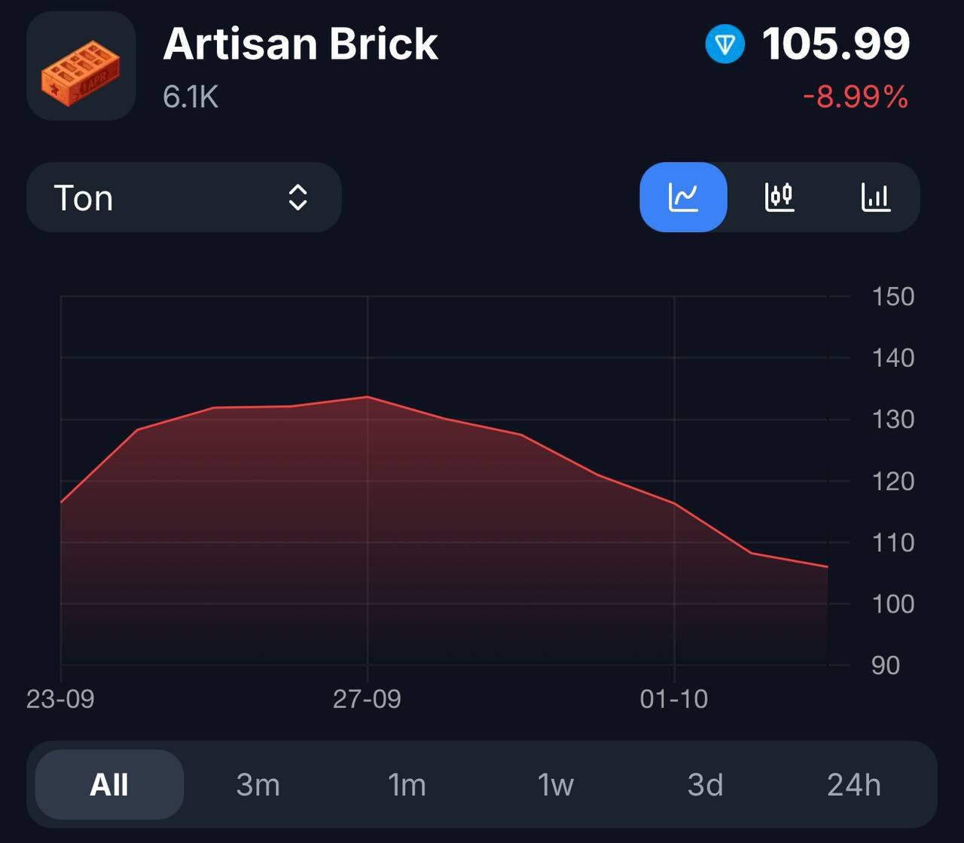Select the 1w time range

pos(556,785)
